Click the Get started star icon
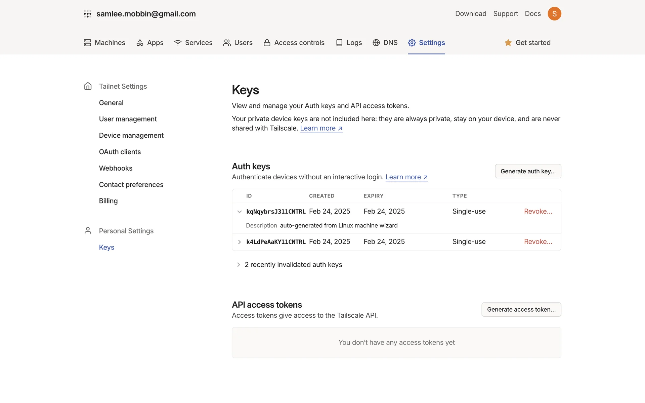645x403 pixels. click(x=508, y=43)
